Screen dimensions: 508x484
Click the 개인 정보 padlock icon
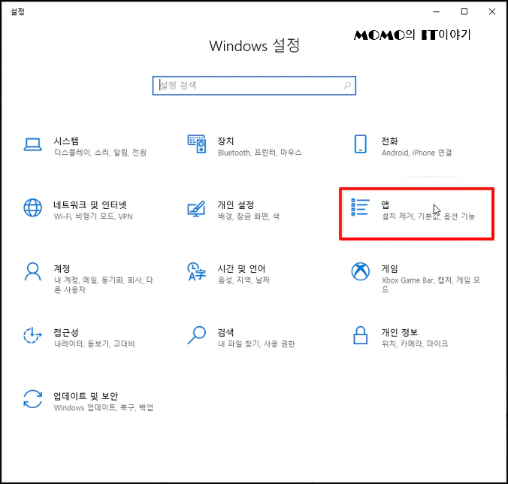click(360, 335)
